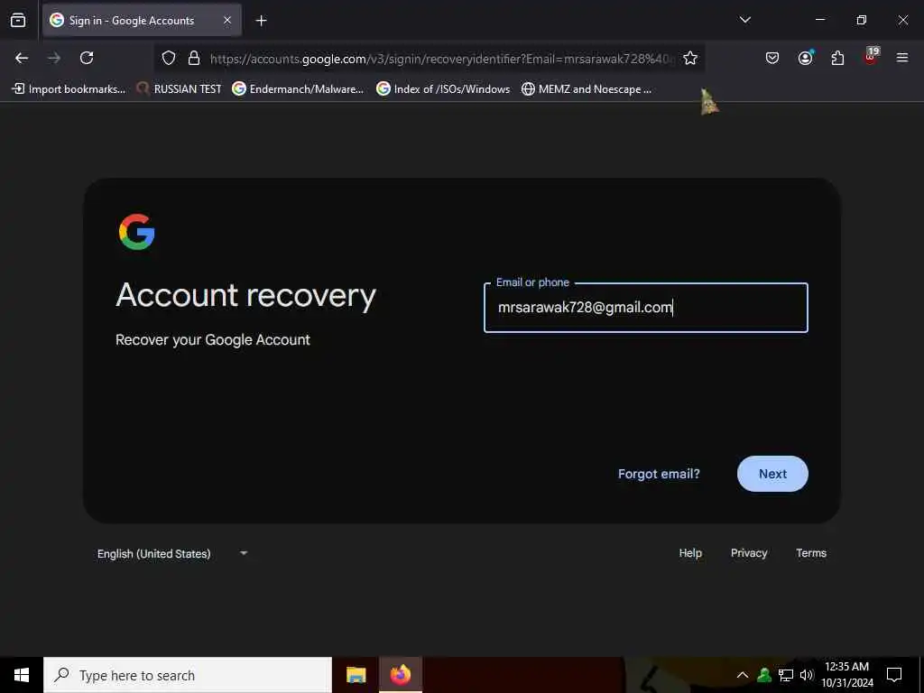924x693 pixels.
Task: Open notification action center icon
Action: 894,675
